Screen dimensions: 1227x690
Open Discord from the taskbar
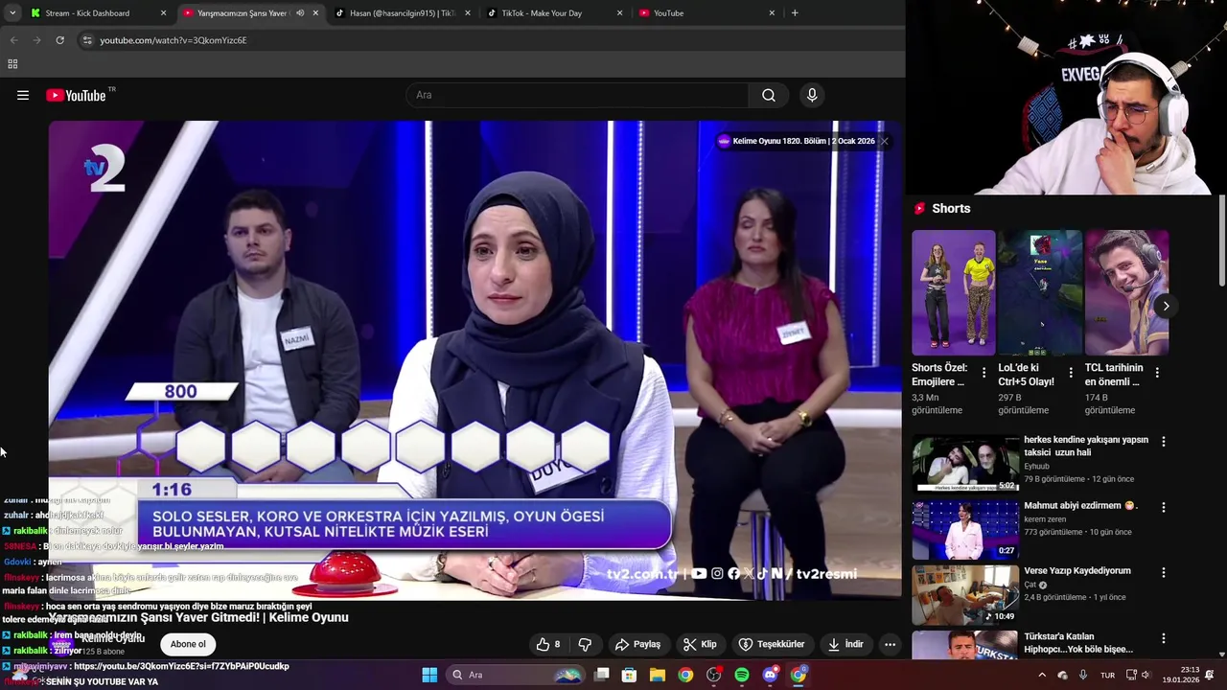[770, 675]
